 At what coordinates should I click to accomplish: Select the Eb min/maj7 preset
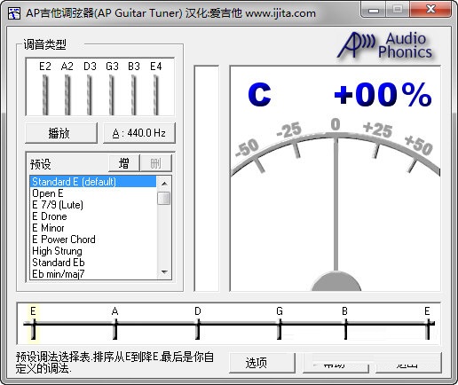(93, 274)
